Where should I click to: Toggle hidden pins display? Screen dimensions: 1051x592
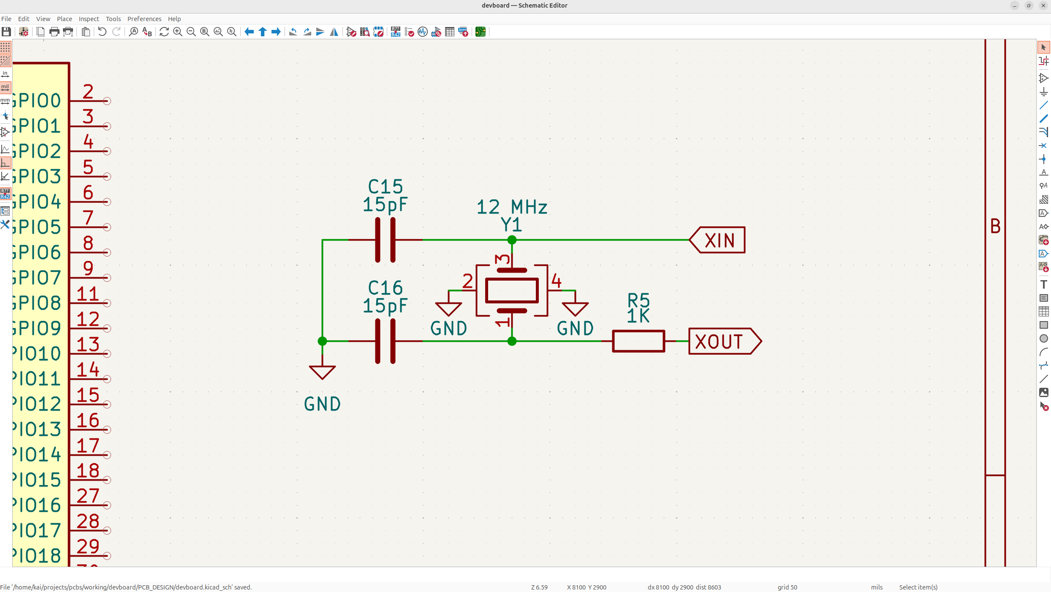point(5,132)
